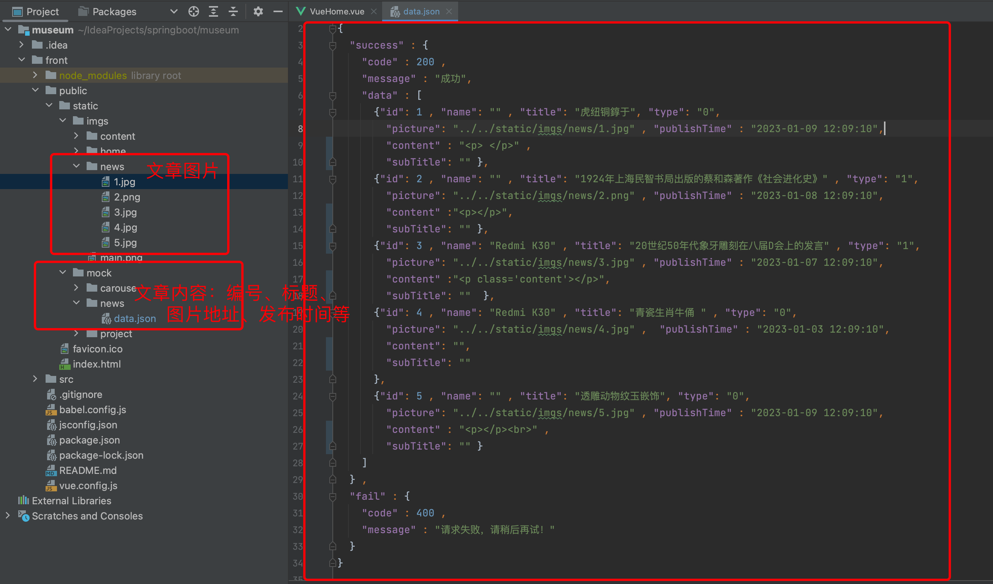
Task: Open the project view dropdown arrow
Action: [174, 11]
